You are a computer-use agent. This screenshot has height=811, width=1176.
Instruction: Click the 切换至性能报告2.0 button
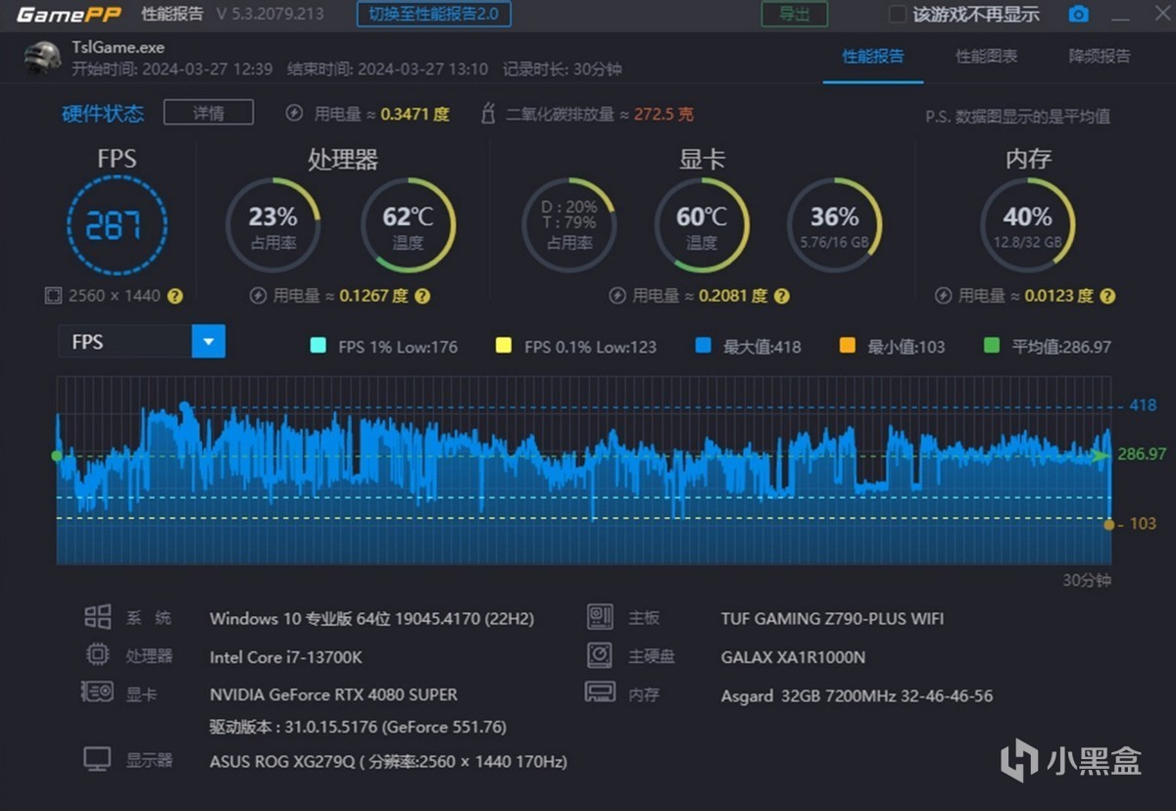[x=434, y=15]
